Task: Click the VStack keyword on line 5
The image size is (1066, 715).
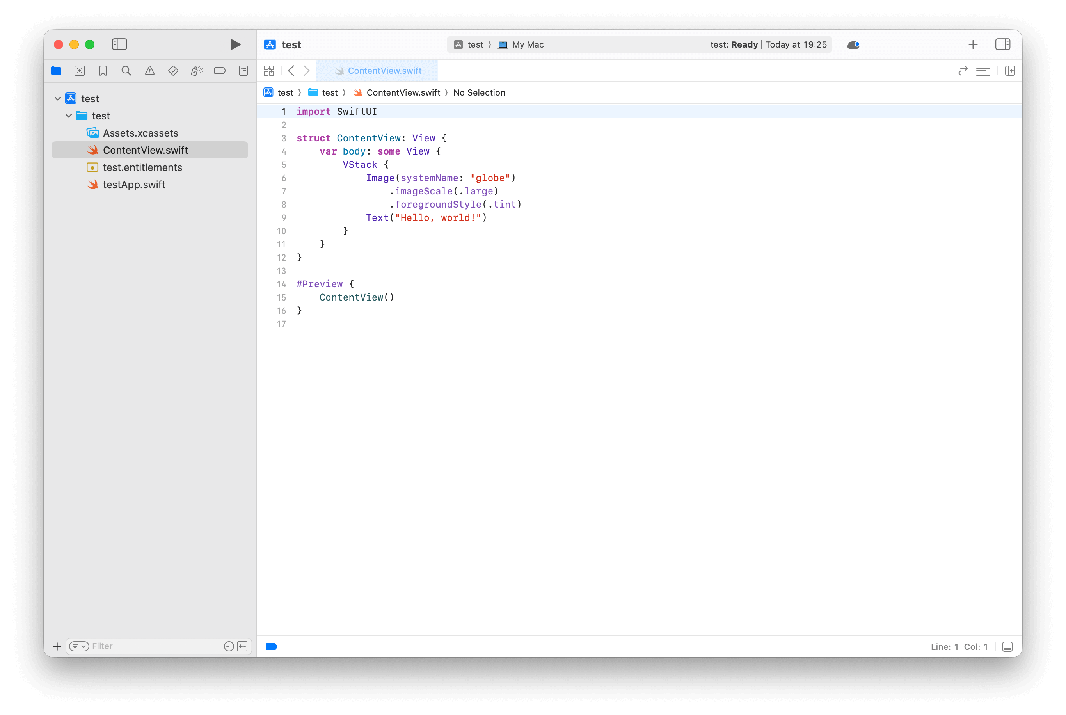Action: tap(360, 165)
